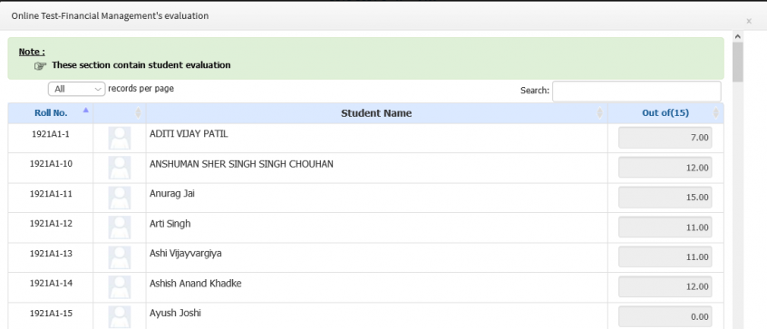Image resolution: width=767 pixels, height=329 pixels.
Task: Click score field showing 0.00 for Ayush Joshi
Action: click(665, 317)
